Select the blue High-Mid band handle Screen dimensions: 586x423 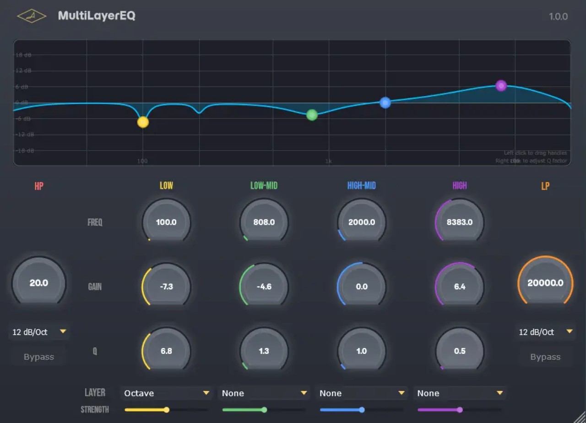(385, 103)
